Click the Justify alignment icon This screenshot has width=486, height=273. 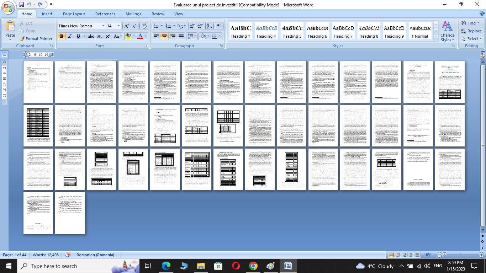(181, 36)
